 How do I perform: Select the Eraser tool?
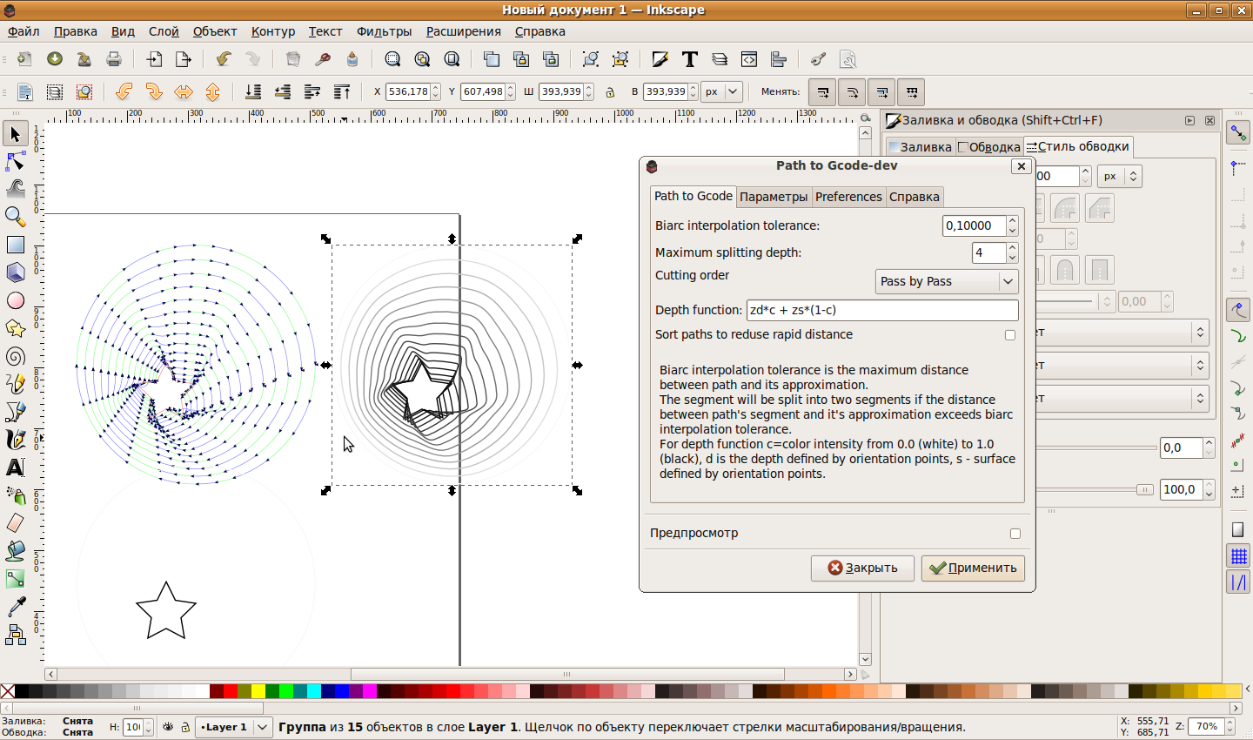tap(15, 523)
